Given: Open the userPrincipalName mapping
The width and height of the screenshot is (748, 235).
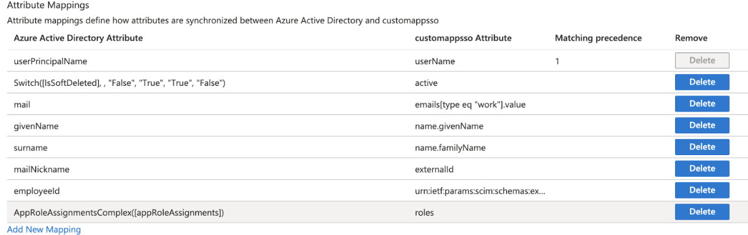Looking at the screenshot, I should [x=51, y=61].
